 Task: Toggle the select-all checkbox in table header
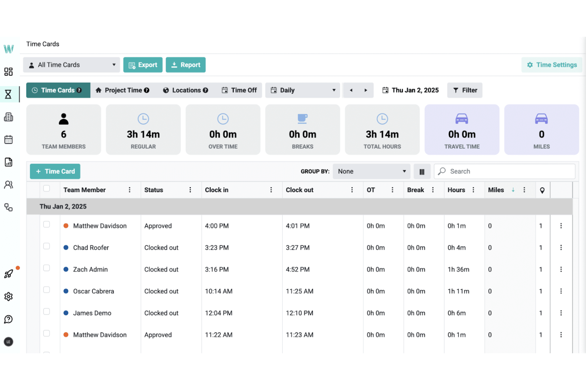pos(46,189)
